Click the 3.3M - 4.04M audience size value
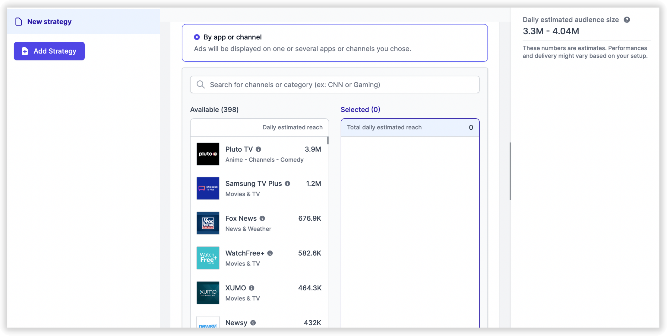The image size is (667, 336). pos(551,31)
